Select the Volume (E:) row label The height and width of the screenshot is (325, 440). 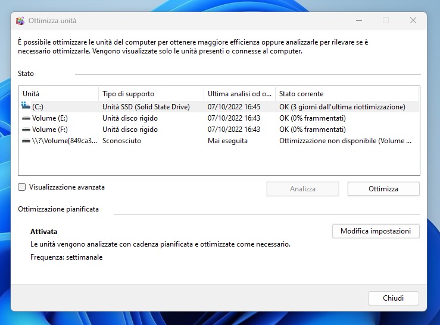click(50, 118)
